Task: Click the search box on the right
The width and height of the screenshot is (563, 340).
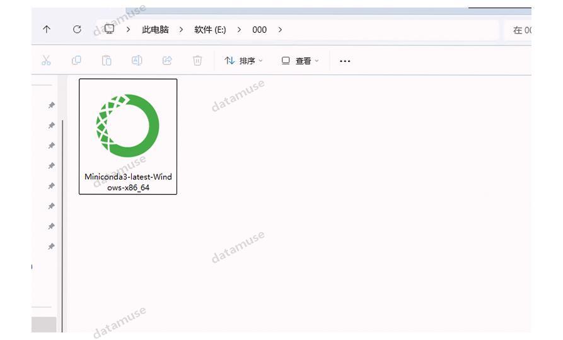Action: pos(518,30)
